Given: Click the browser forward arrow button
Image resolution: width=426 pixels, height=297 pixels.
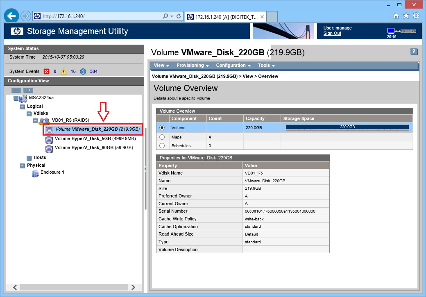Looking at the screenshot, I should 25,16.
